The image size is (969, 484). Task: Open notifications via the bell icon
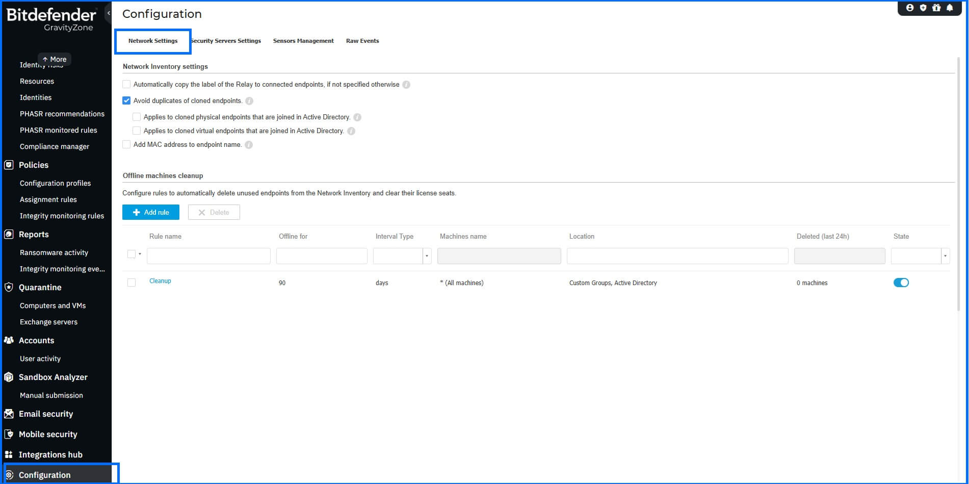point(950,8)
